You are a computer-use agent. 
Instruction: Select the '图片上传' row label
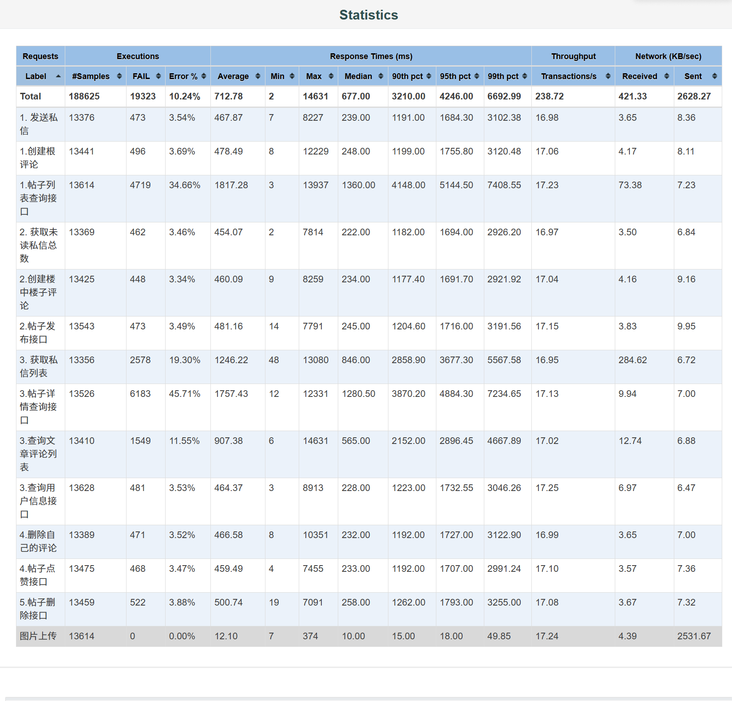tap(38, 636)
